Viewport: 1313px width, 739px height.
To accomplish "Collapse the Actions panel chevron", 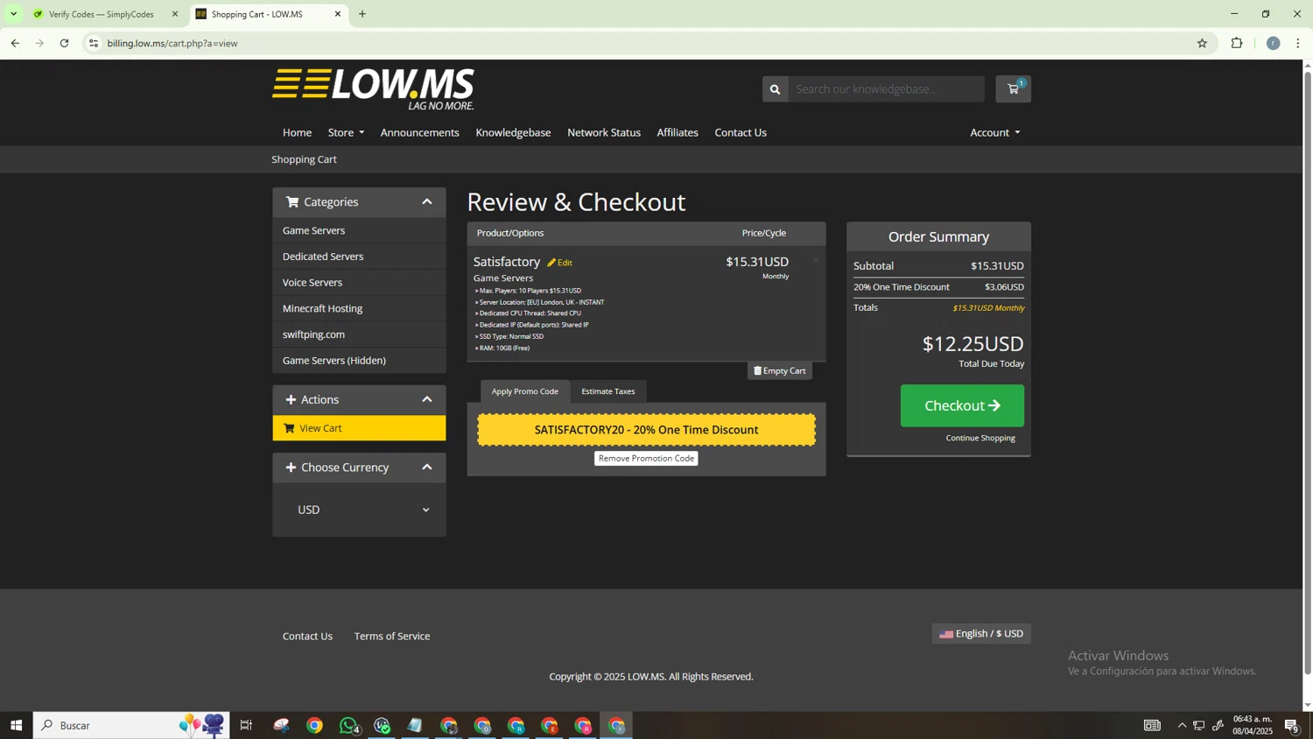I will click(x=427, y=400).
